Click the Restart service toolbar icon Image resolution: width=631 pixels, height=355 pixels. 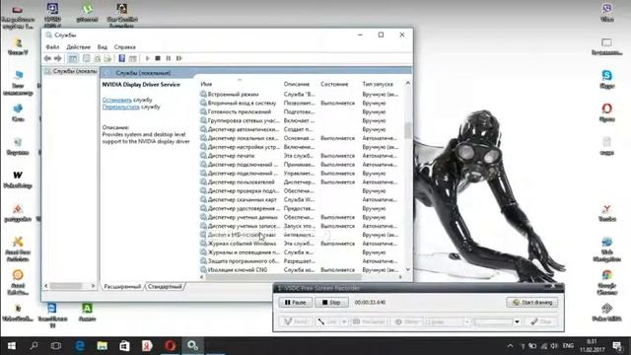coord(179,59)
